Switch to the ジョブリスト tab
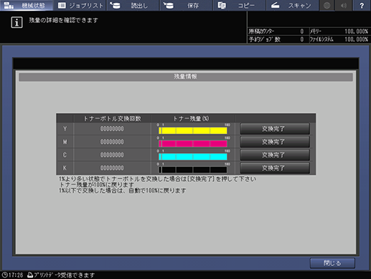Screen dimensions: 371x279 [80, 5]
